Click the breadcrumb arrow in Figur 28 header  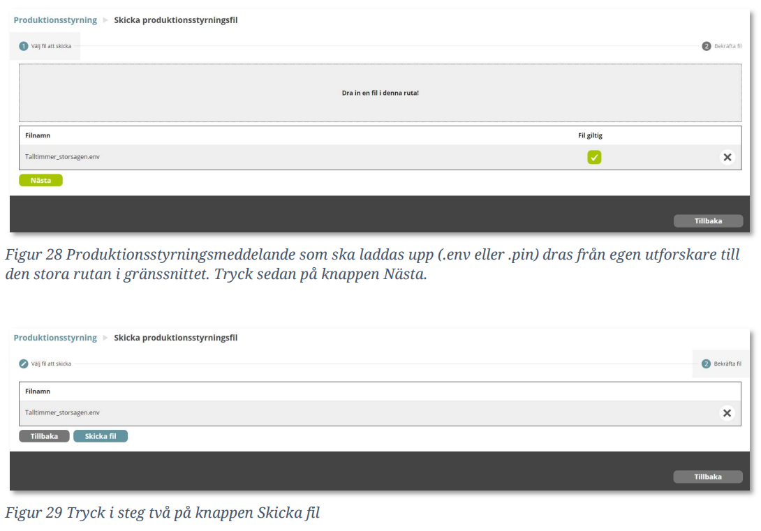(x=106, y=20)
